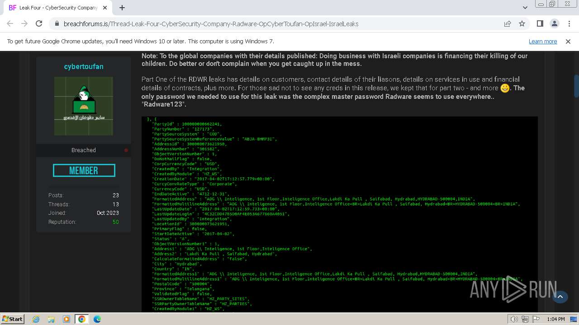
Task: View cybertoufan avatar image
Action: [84, 106]
